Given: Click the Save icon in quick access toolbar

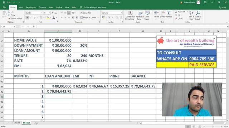Looking at the screenshot, I should click(4, 2).
